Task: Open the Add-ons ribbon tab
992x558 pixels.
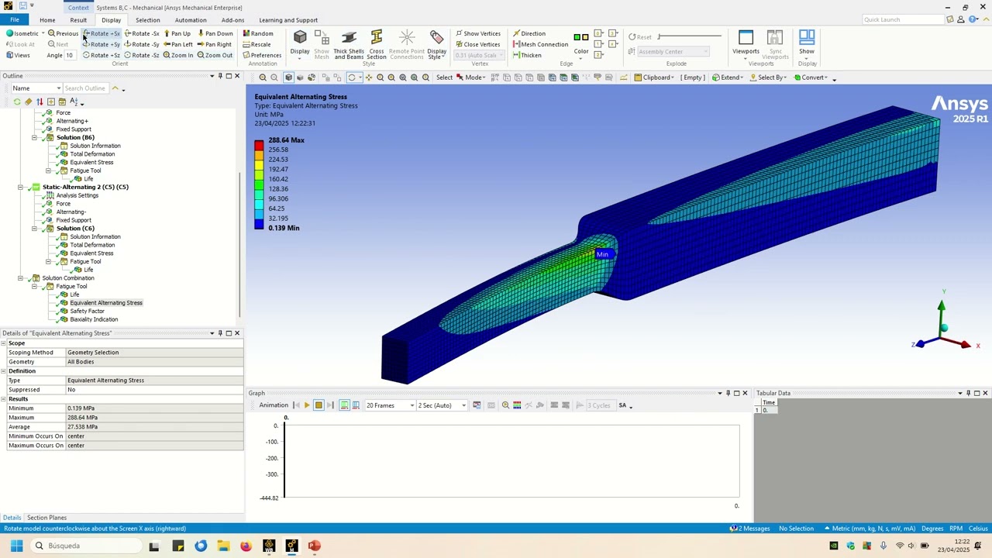Action: 232,20
